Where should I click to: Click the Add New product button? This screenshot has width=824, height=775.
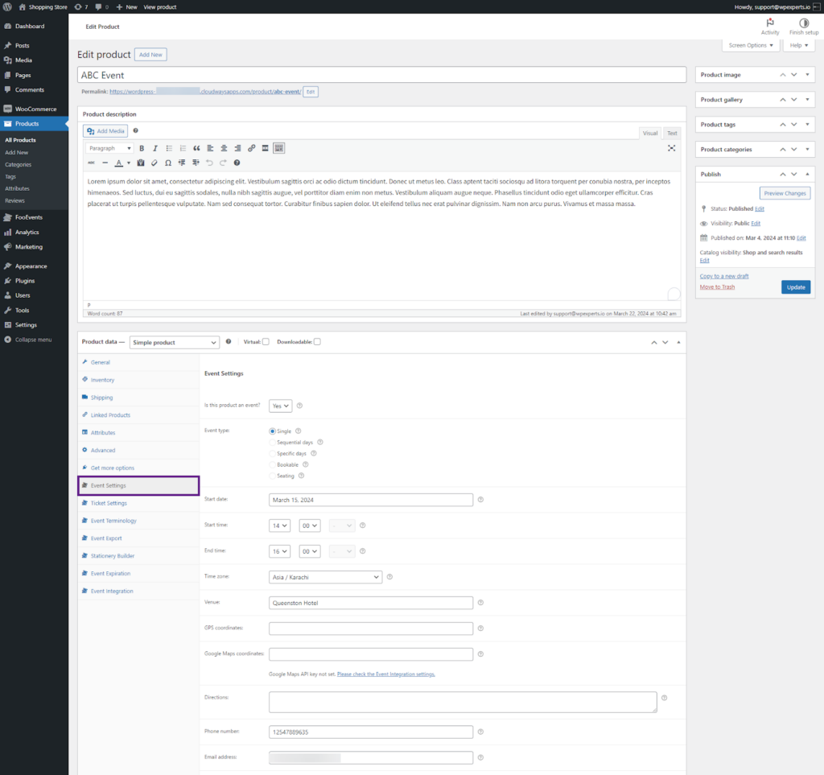coord(150,55)
